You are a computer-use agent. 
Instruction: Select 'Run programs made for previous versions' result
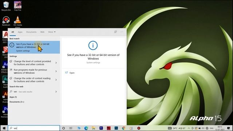[x=30, y=71]
